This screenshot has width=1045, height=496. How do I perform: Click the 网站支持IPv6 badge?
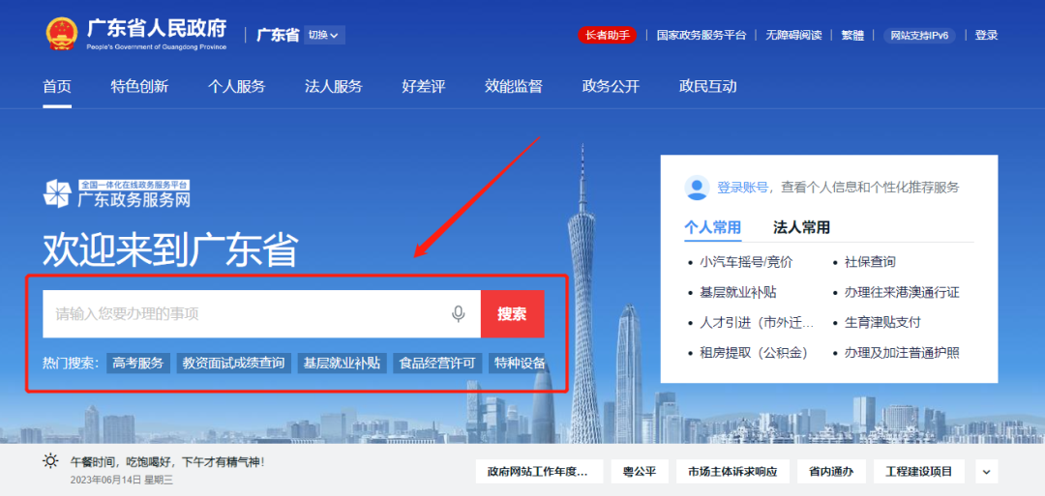click(x=919, y=35)
